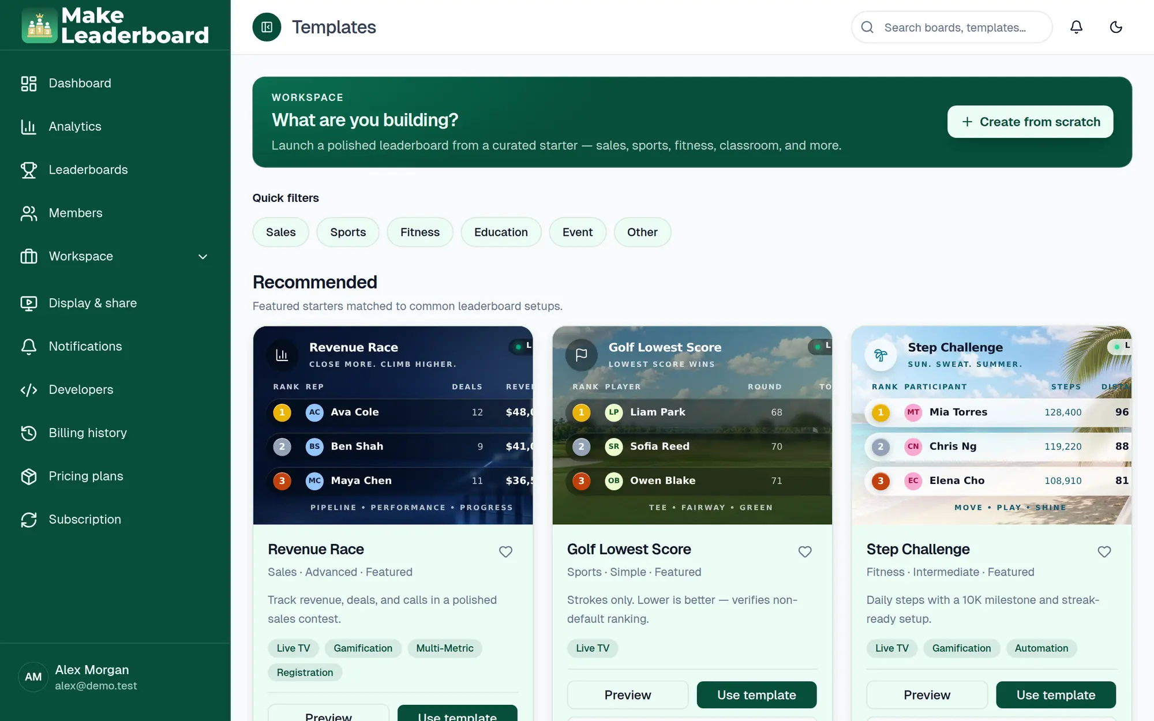Click the Members people icon
The image size is (1154, 721).
(29, 213)
